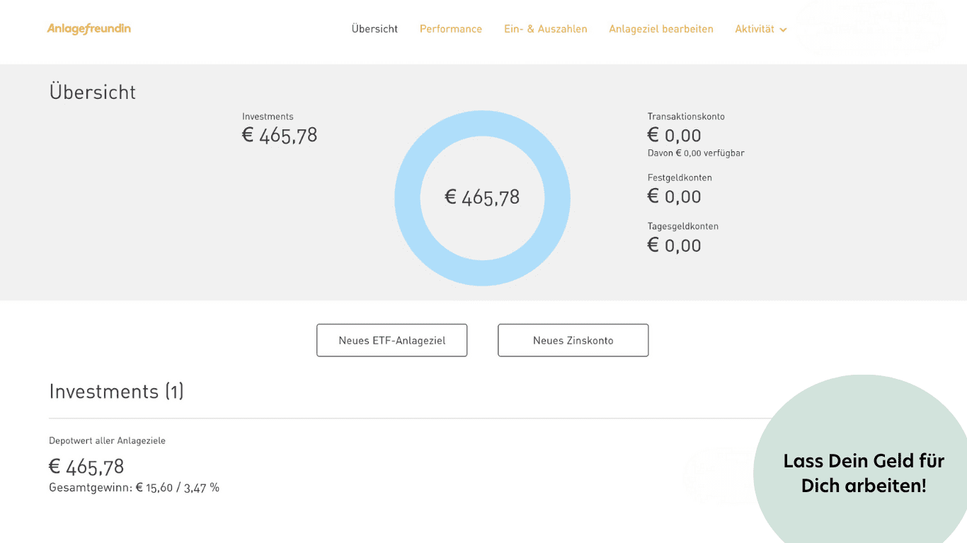This screenshot has height=543, width=967.
Task: Click the green speech bubble graphic
Action: coord(862,472)
